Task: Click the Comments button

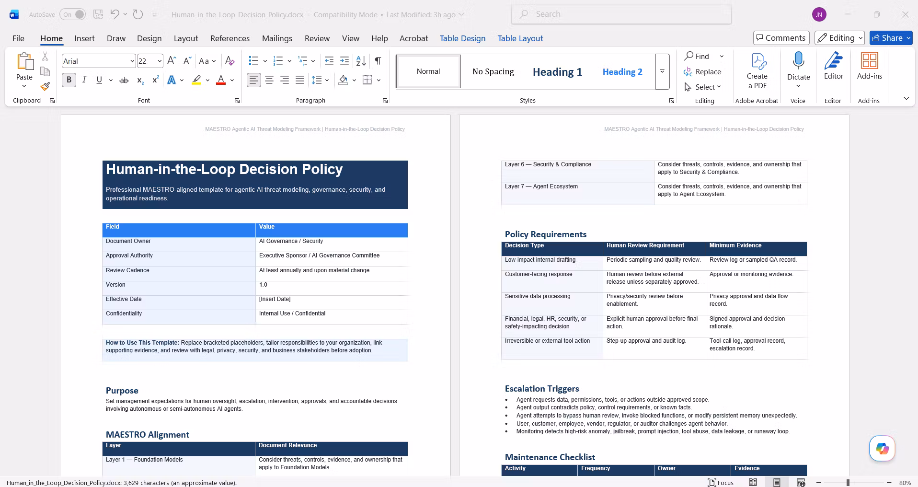Action: pos(781,38)
